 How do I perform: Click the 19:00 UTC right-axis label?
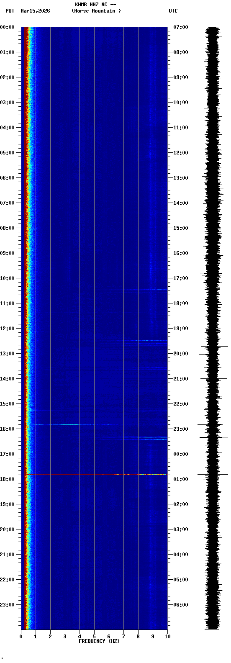(181, 329)
